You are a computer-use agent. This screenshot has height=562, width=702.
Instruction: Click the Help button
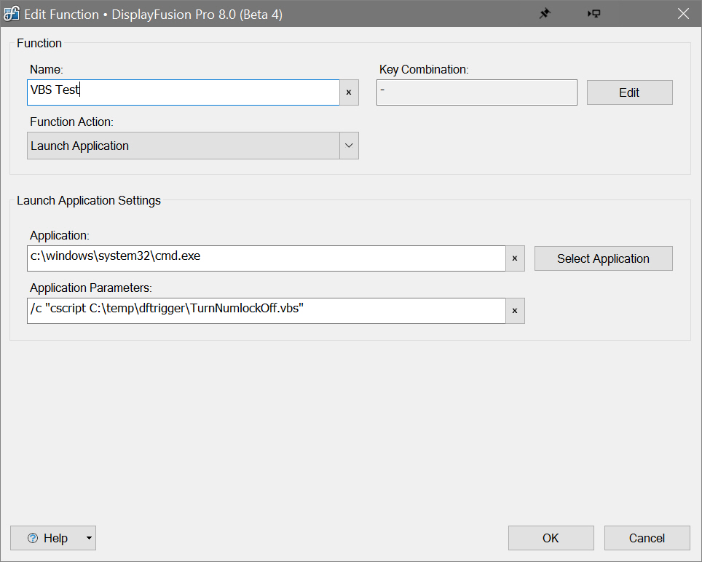pyautogui.click(x=48, y=538)
